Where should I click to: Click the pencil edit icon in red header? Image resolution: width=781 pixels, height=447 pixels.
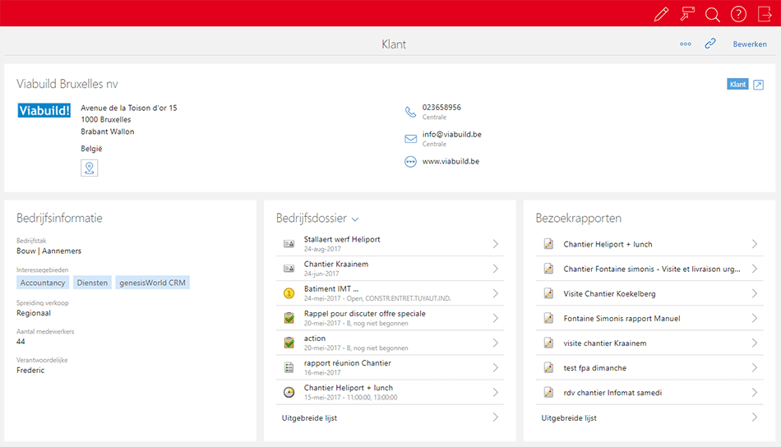click(x=662, y=14)
